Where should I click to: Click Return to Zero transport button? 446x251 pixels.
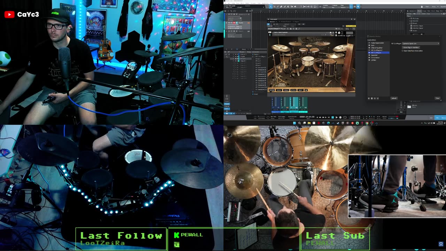click(329, 117)
